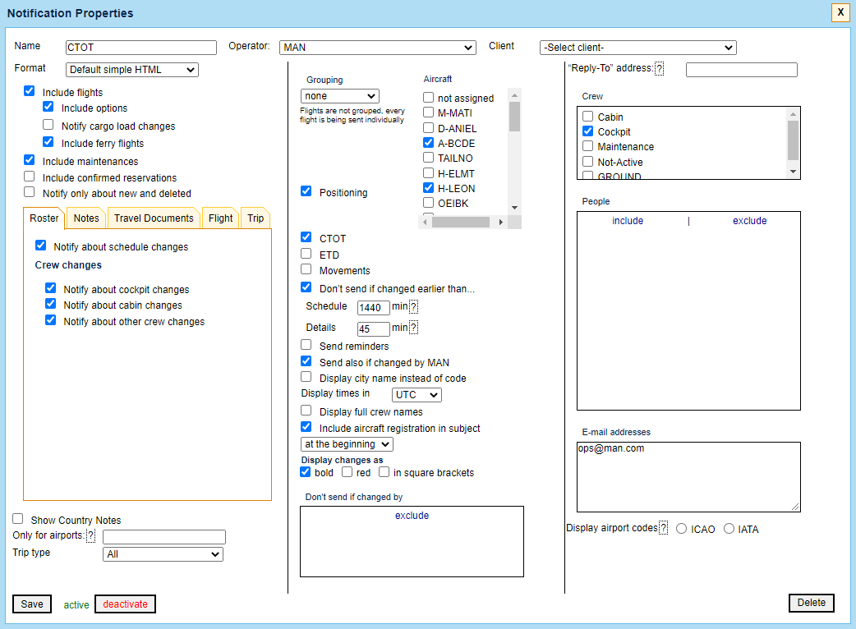The image size is (856, 629).
Task: Check the red display changes option
Action: coord(347,472)
